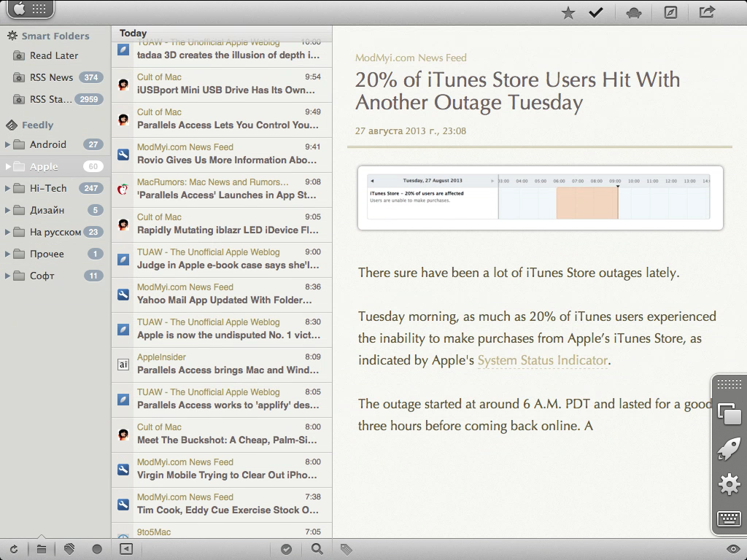The height and width of the screenshot is (560, 747).
Task: Expand the Hi-Tech folder triangle
Action: point(8,188)
